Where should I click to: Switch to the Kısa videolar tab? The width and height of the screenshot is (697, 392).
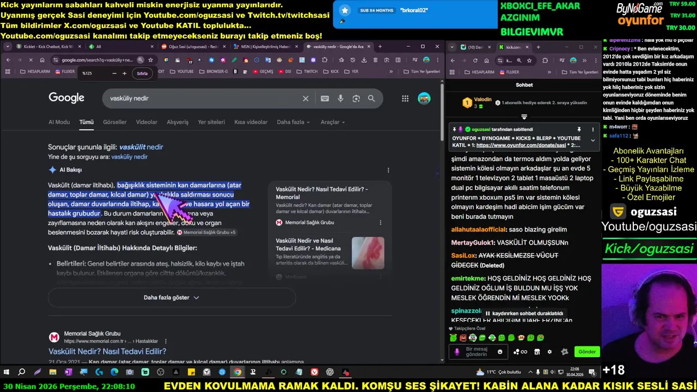251,122
